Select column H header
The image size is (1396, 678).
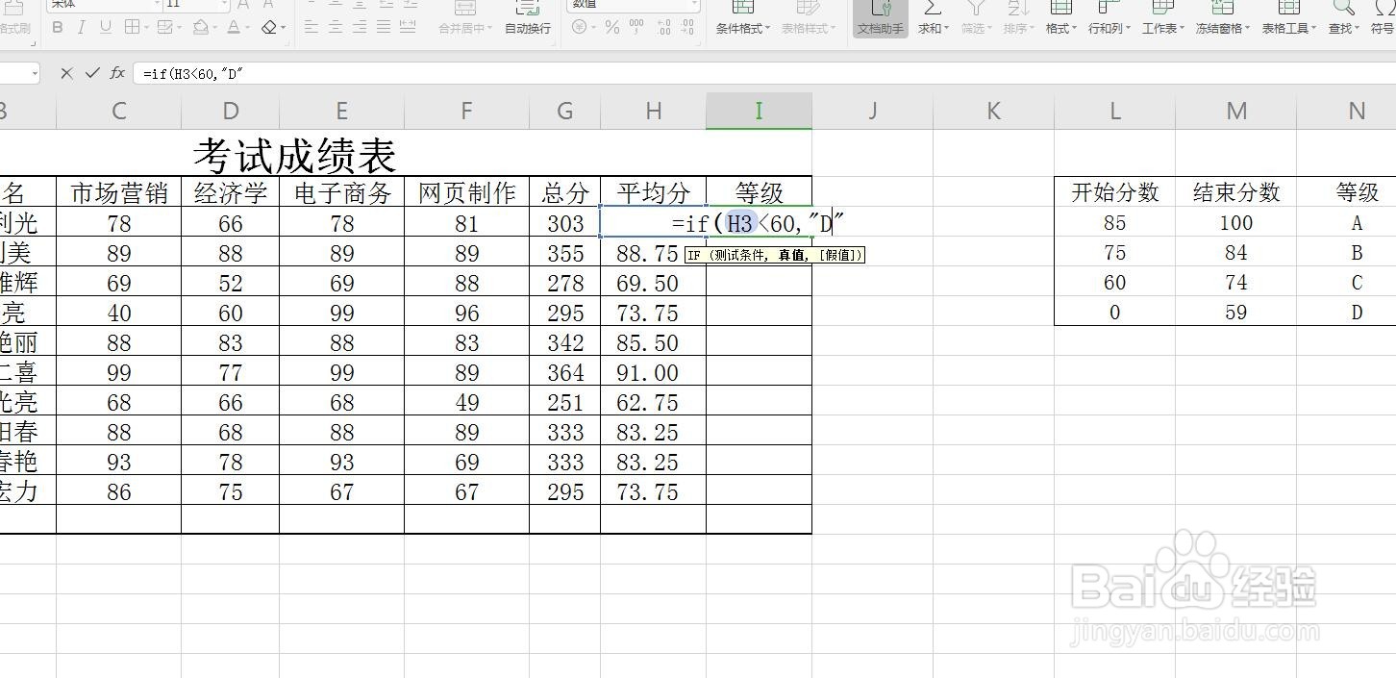(654, 111)
